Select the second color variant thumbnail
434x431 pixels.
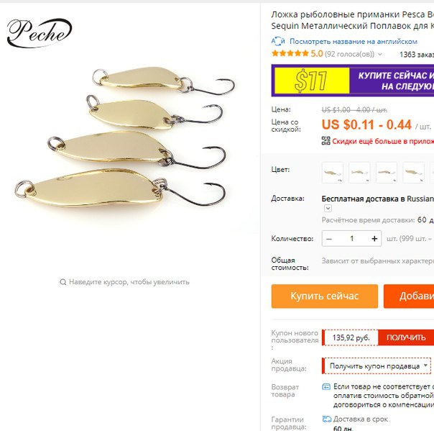(359, 173)
